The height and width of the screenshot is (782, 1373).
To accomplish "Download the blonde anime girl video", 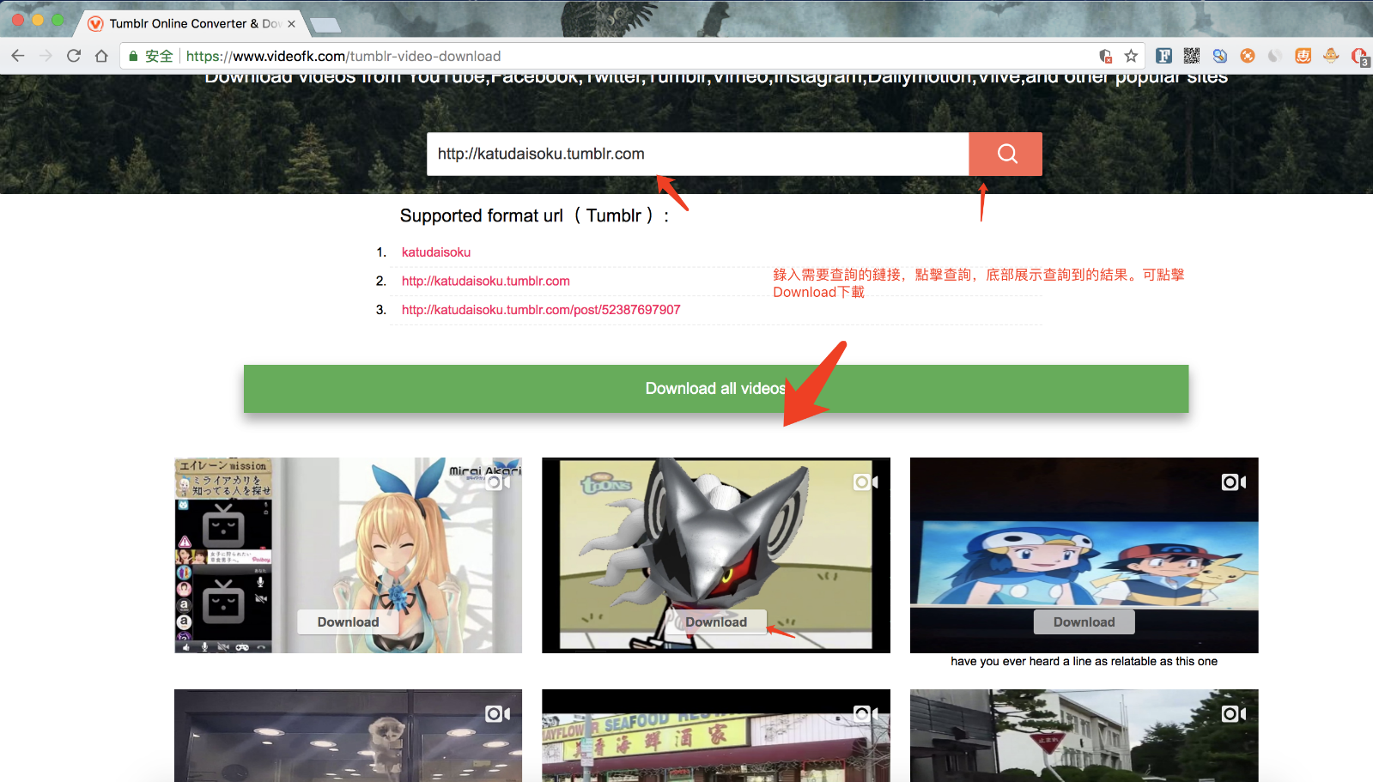I will click(348, 622).
